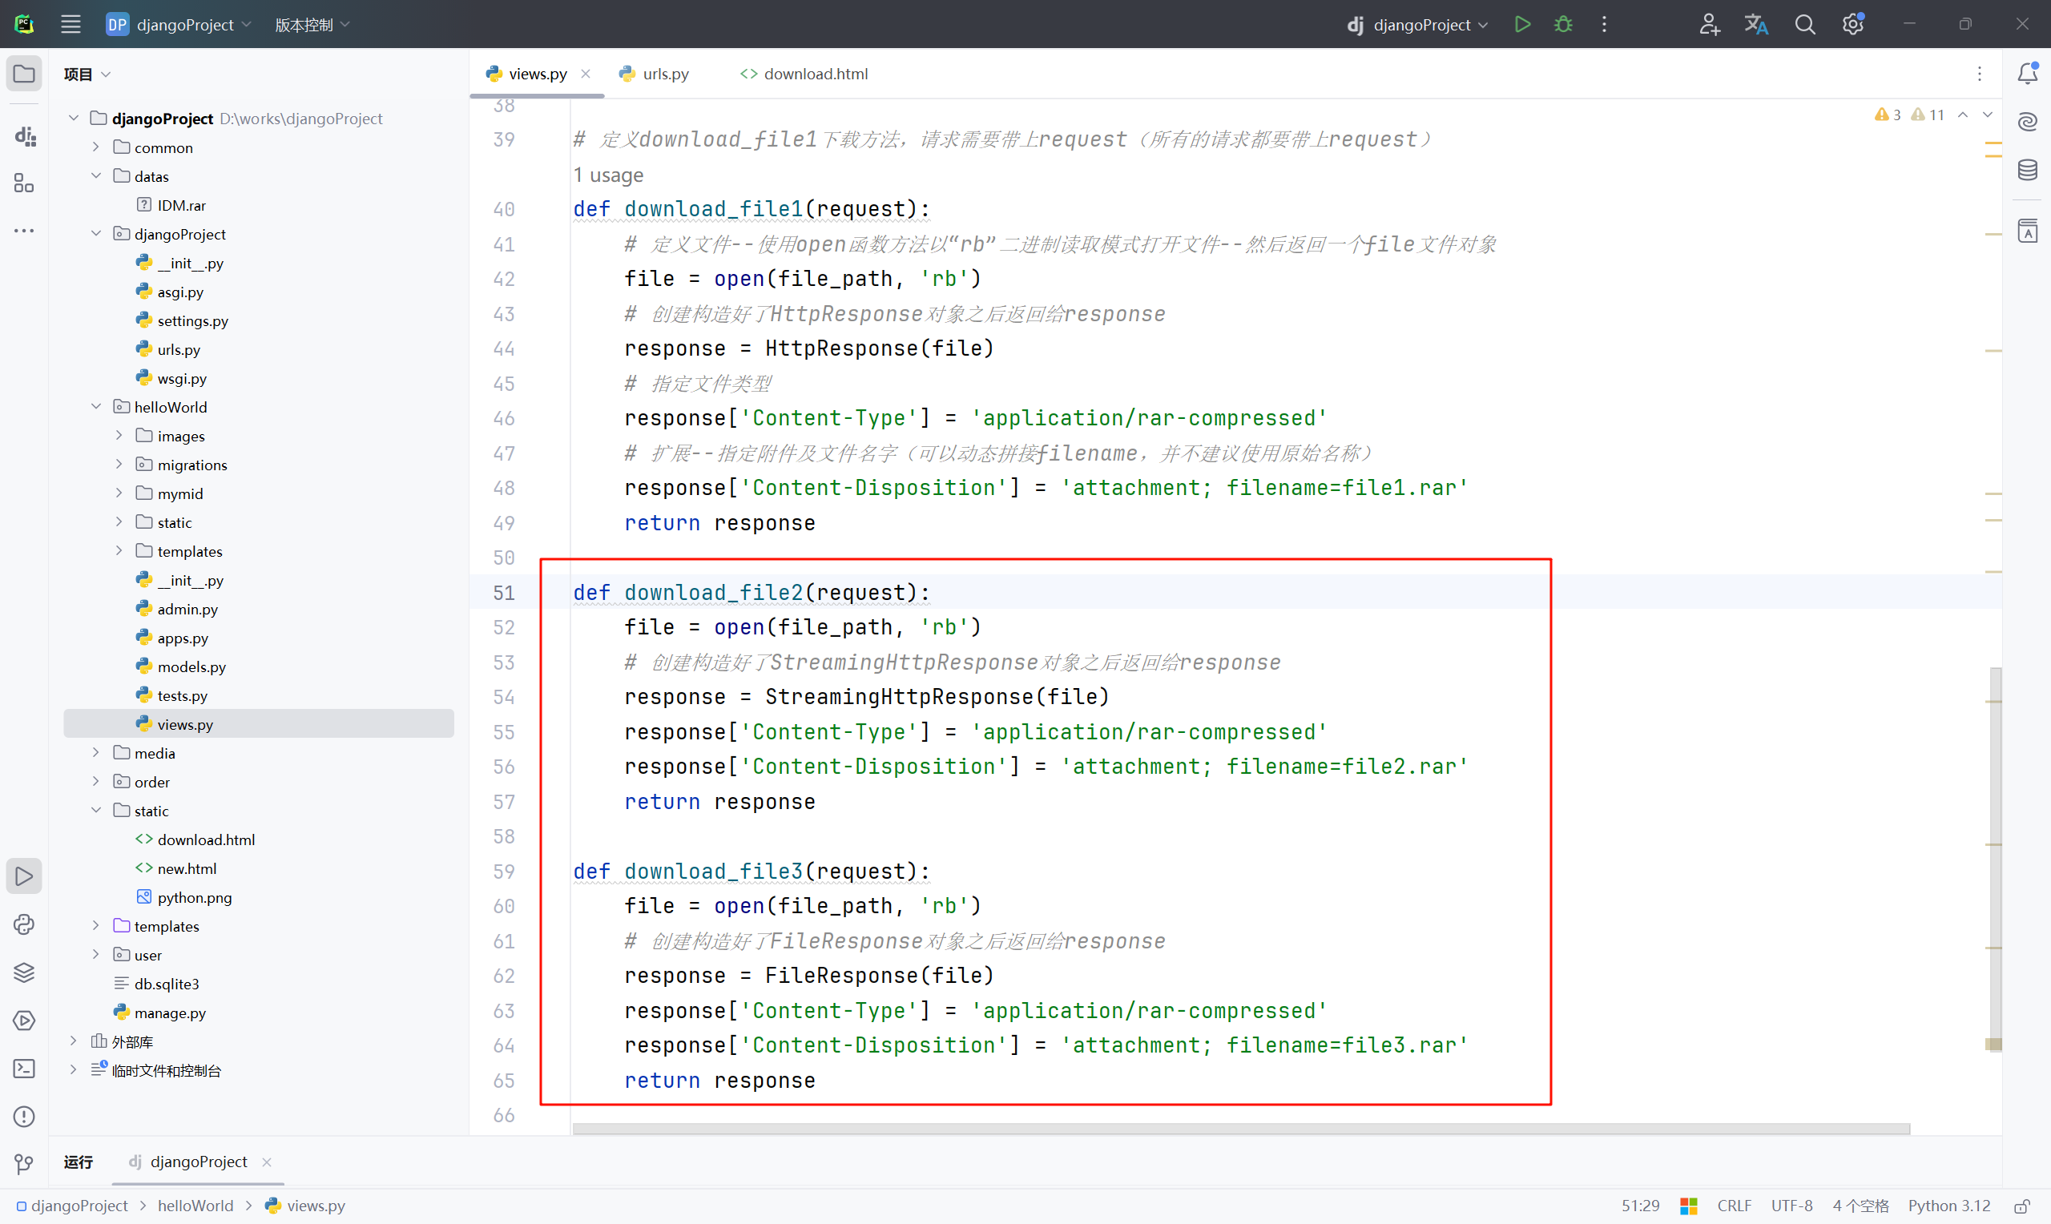Open the Database tool window

pyautogui.click(x=2027, y=170)
